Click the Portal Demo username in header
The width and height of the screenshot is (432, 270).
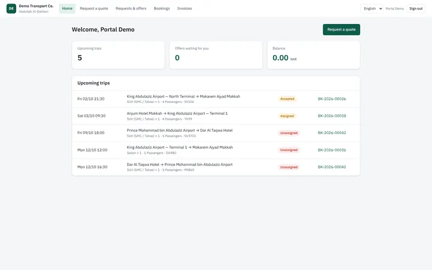(395, 8)
